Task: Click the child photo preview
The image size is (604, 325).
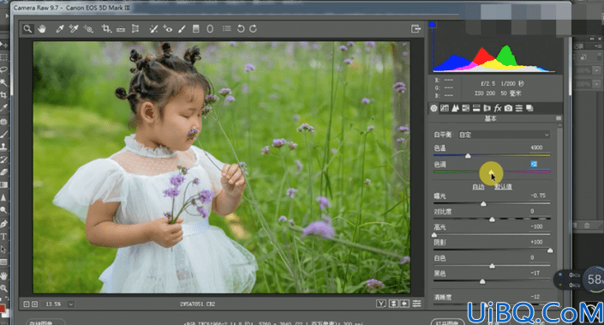Action: [222, 167]
